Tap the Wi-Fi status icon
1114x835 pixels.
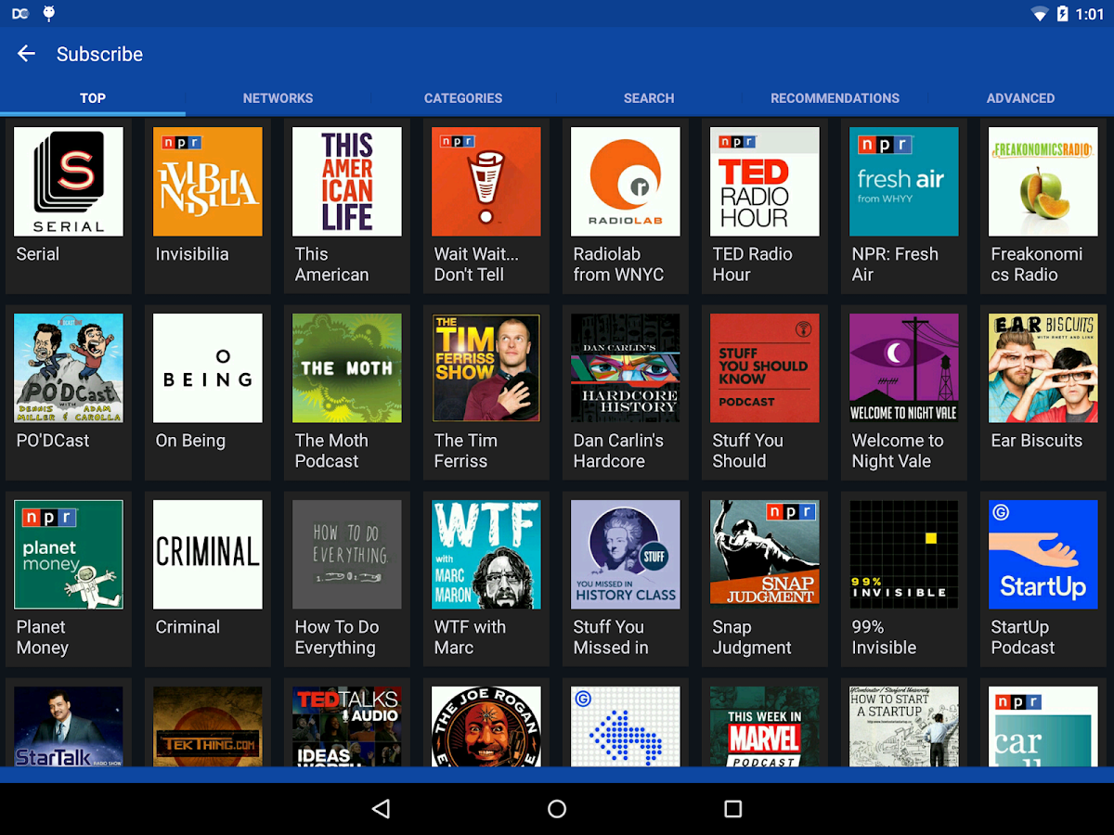(1039, 14)
